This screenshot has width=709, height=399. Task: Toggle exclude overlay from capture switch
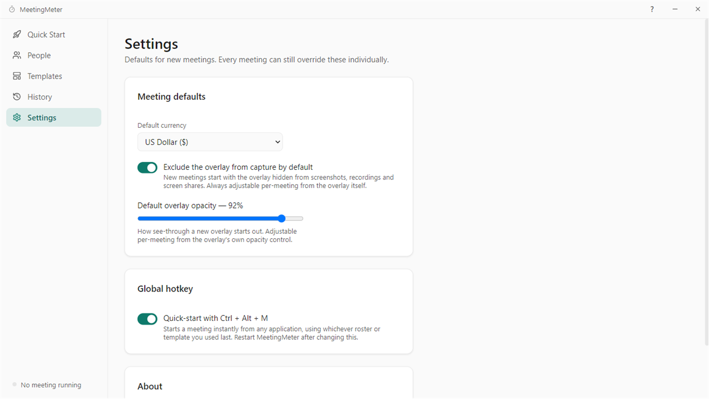pos(147,167)
